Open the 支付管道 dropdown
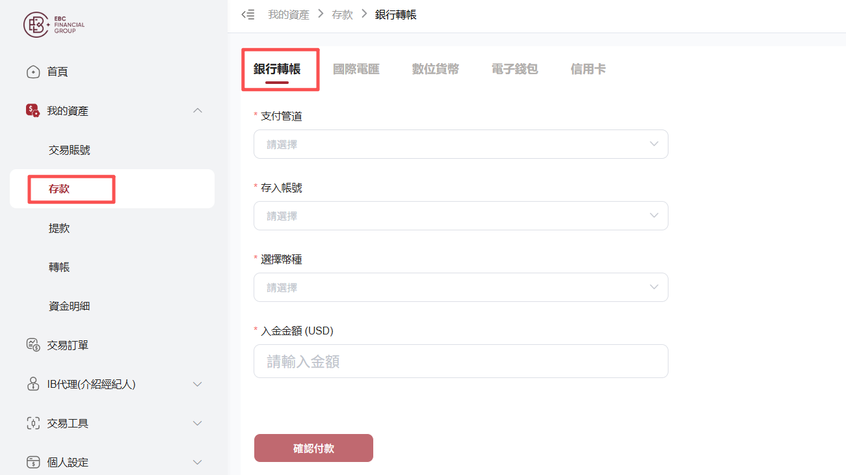The height and width of the screenshot is (475, 846). tap(461, 144)
